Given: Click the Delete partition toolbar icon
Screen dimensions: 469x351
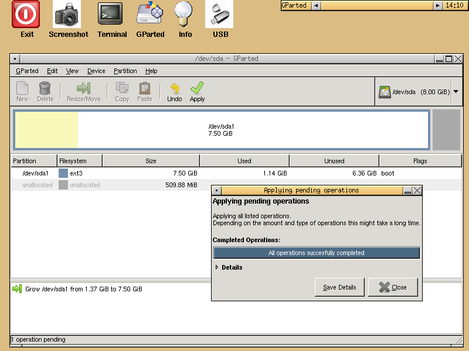Looking at the screenshot, I should 45,92.
